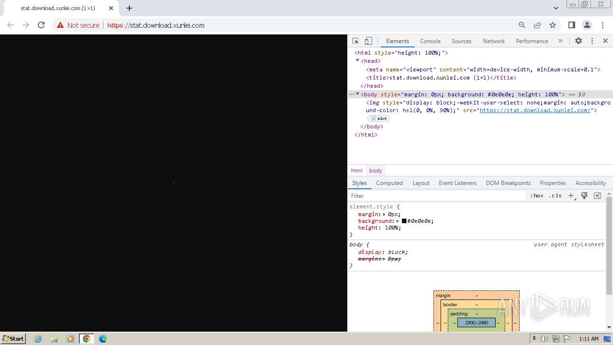The image size is (613, 345).
Task: Expand the background shorthand triangle
Action: pos(397,221)
